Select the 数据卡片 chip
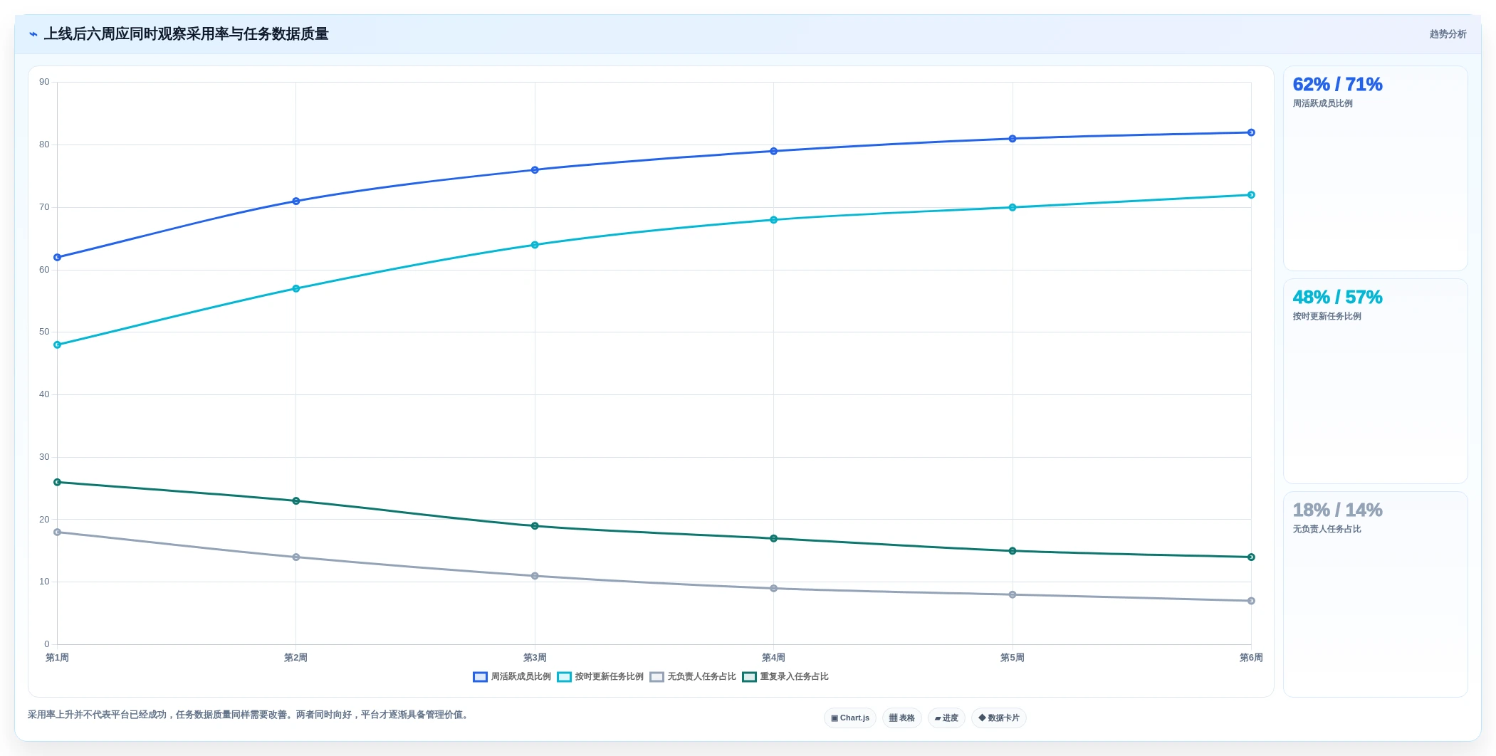Image resolution: width=1496 pixels, height=756 pixels. [x=999, y=718]
